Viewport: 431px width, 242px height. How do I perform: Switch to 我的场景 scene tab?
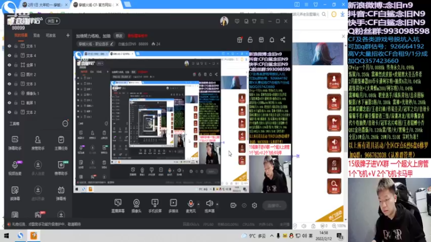(x=21, y=35)
